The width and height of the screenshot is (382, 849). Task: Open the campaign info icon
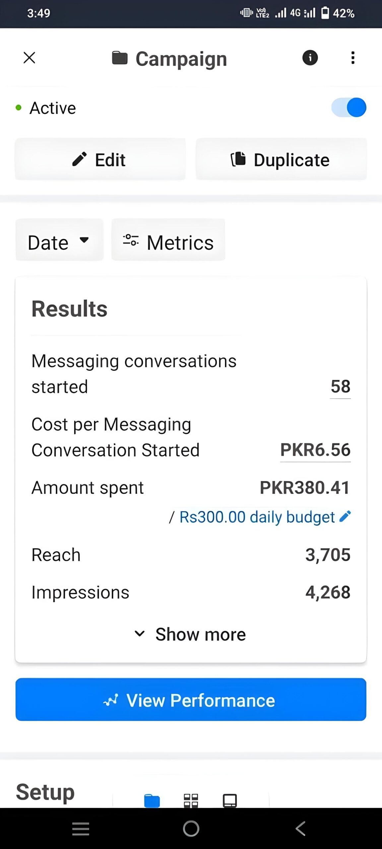(310, 58)
